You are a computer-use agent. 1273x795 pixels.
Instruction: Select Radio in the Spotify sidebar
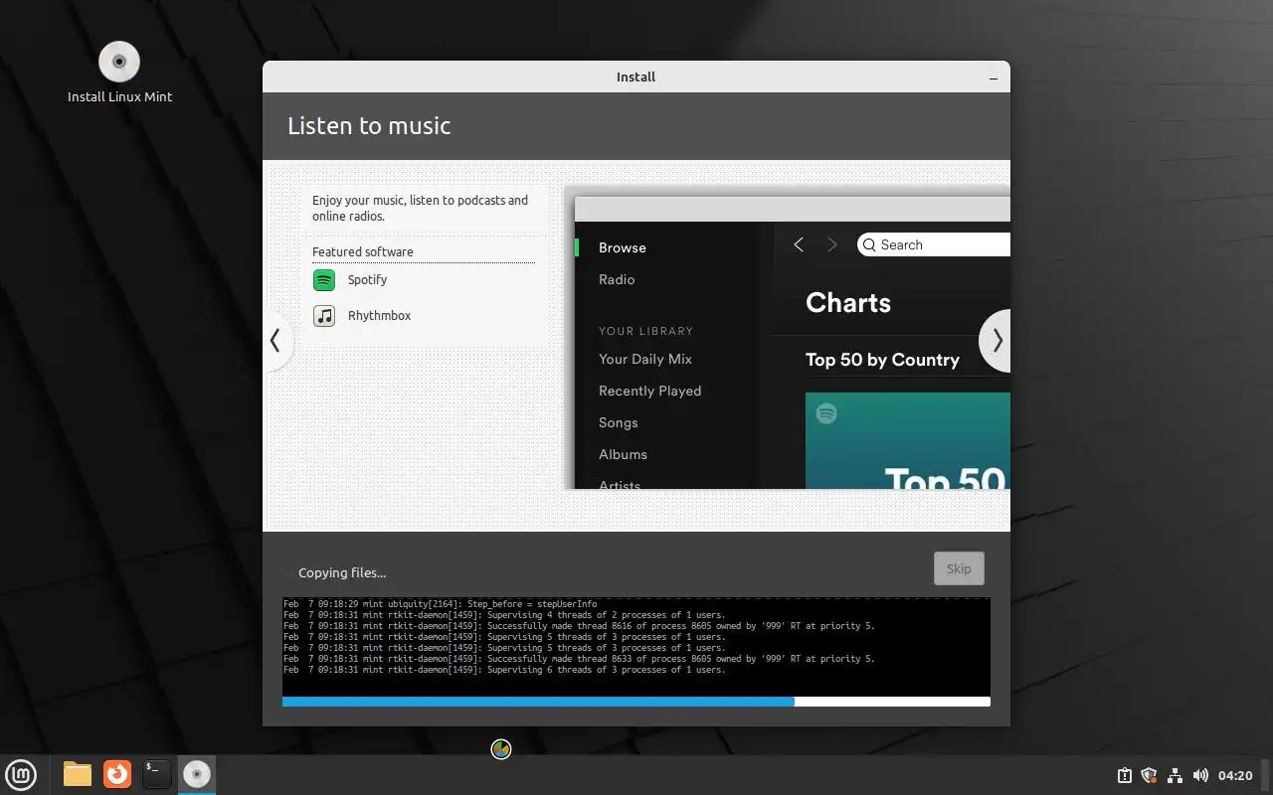[x=617, y=280]
